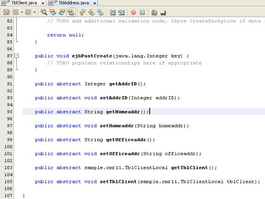The image size is (265, 199).
Task: Toggle Highlight Search button
Action: pyautogui.click(x=71, y=12)
